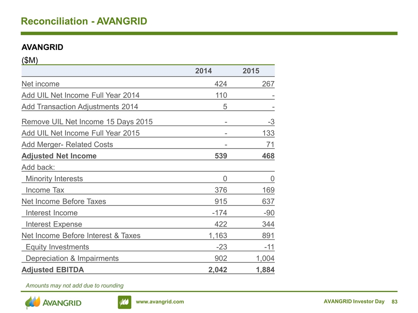Click the 'Add back:' row label
The image size is (418, 313).
click(38, 167)
